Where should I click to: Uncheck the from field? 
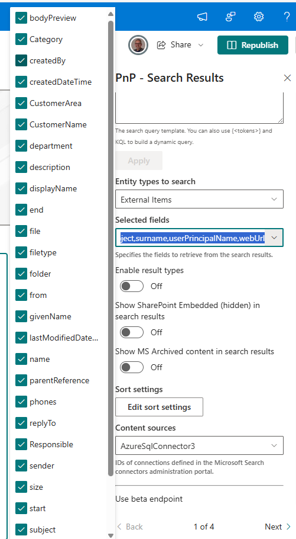(x=21, y=295)
